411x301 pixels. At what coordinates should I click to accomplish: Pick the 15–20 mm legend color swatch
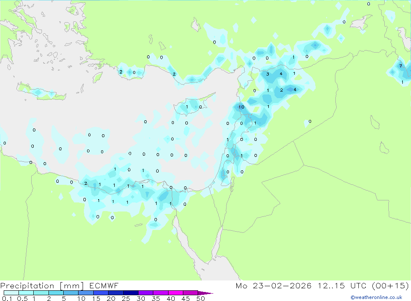pos(101,293)
